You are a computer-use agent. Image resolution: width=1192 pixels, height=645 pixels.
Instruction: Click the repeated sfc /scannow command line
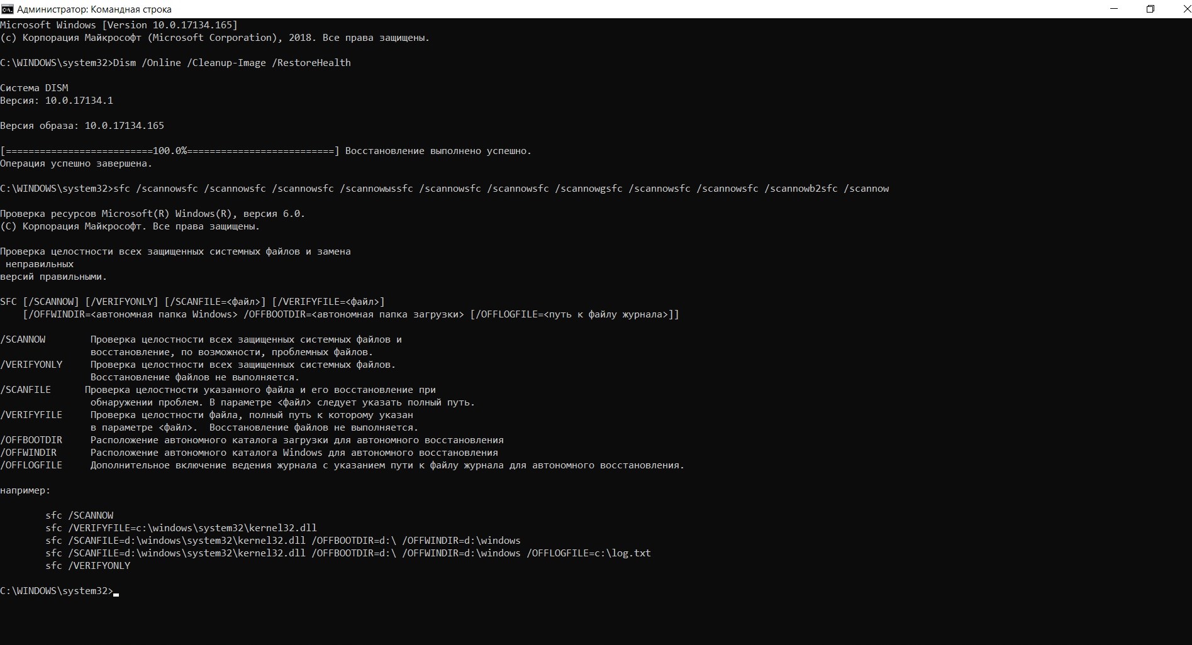[501, 189]
